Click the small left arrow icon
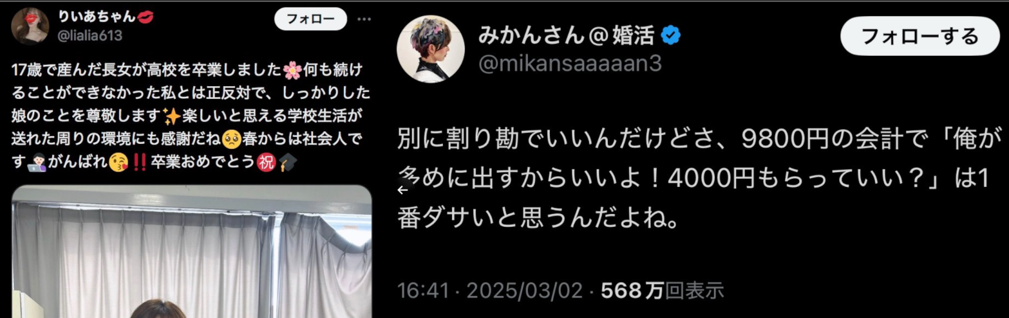The width and height of the screenshot is (1009, 318). 403,190
